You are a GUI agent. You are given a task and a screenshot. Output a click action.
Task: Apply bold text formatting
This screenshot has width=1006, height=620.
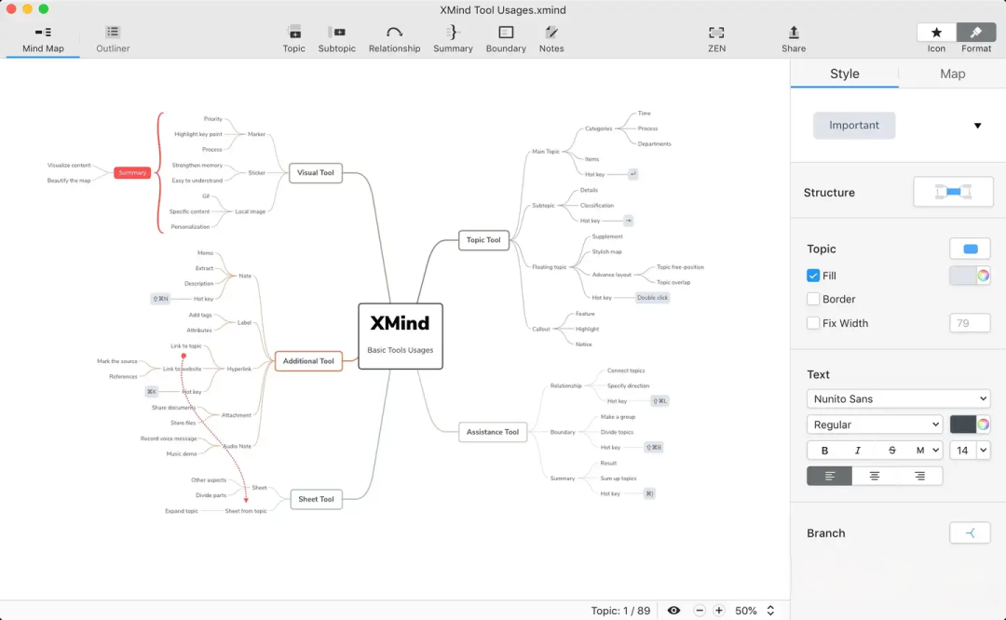pos(824,451)
